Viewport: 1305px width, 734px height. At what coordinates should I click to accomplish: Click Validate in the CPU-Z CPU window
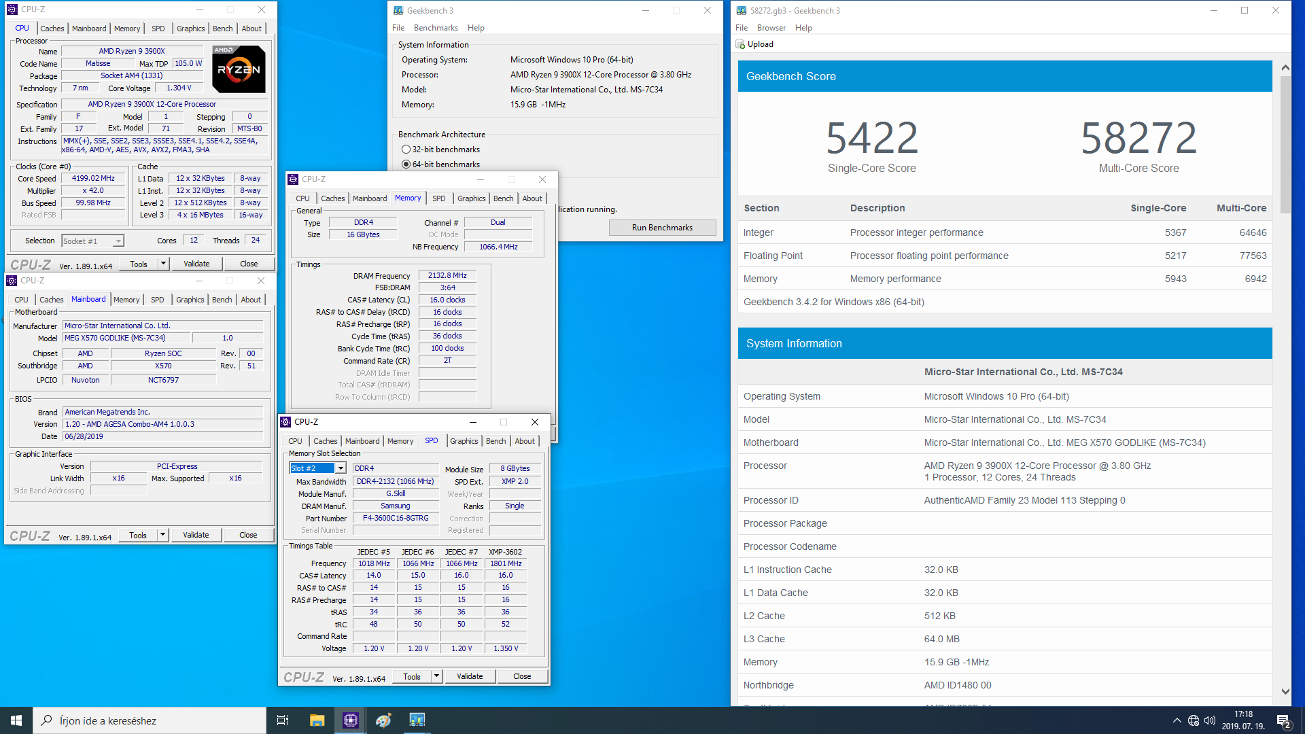click(196, 264)
